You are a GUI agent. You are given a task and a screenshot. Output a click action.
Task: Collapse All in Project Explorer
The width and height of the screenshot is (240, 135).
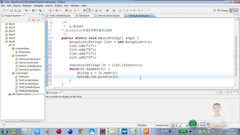pos(29,20)
